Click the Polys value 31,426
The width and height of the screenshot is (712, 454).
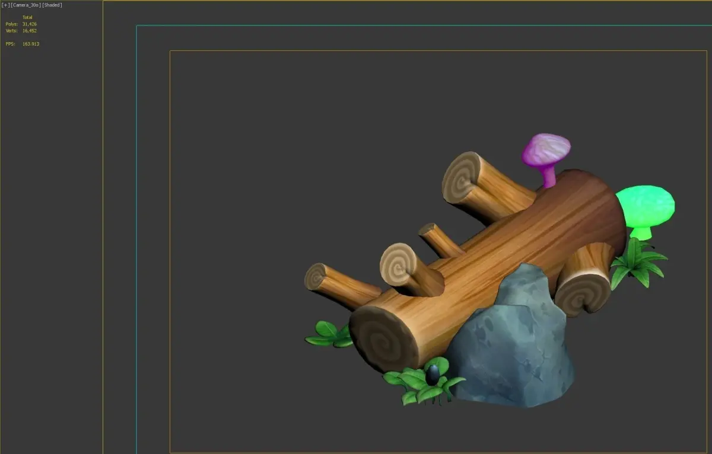[30, 24]
